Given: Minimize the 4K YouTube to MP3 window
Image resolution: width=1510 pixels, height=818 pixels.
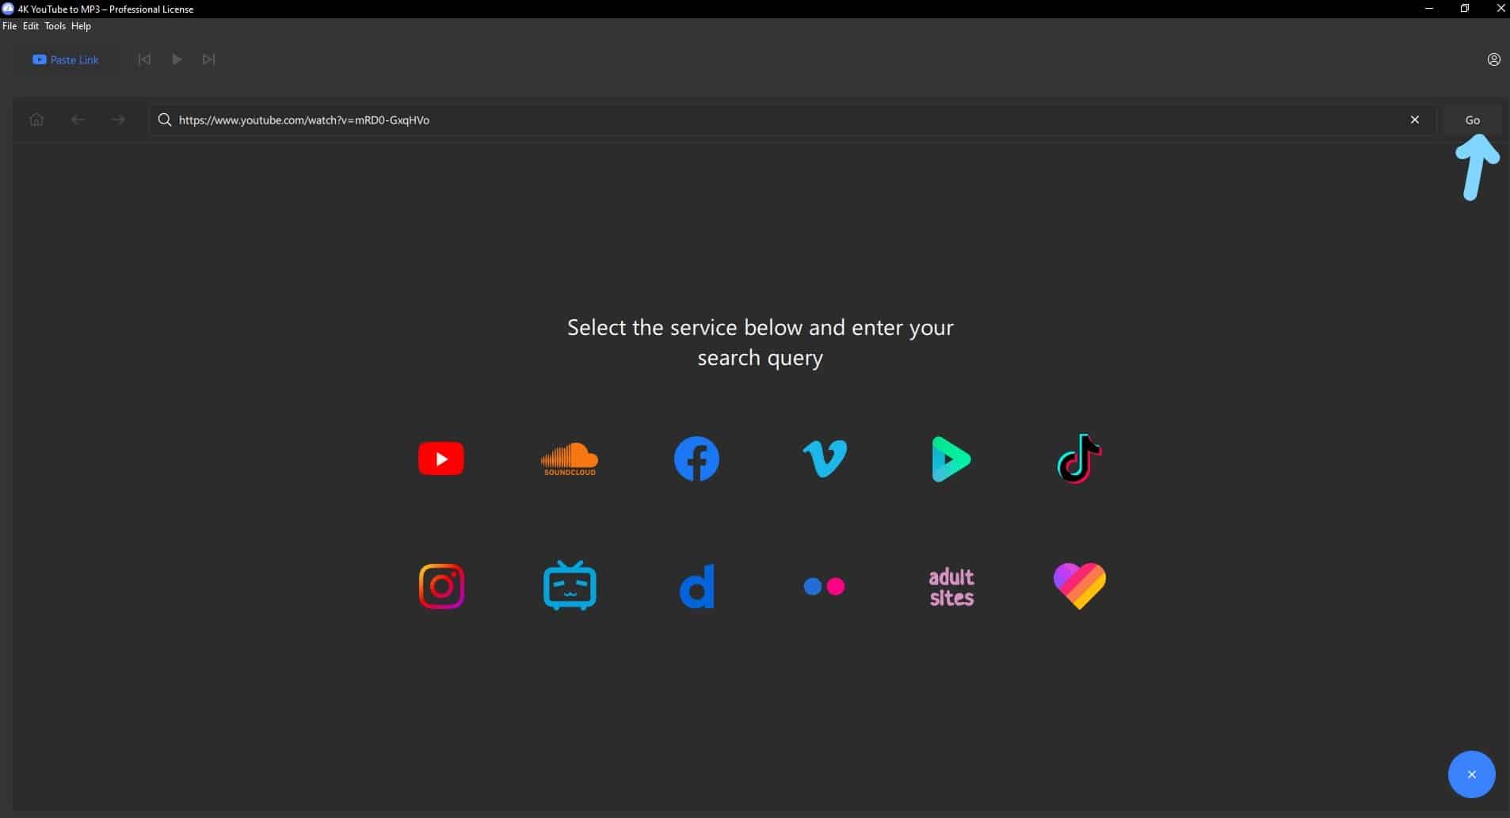Looking at the screenshot, I should coord(1429,9).
